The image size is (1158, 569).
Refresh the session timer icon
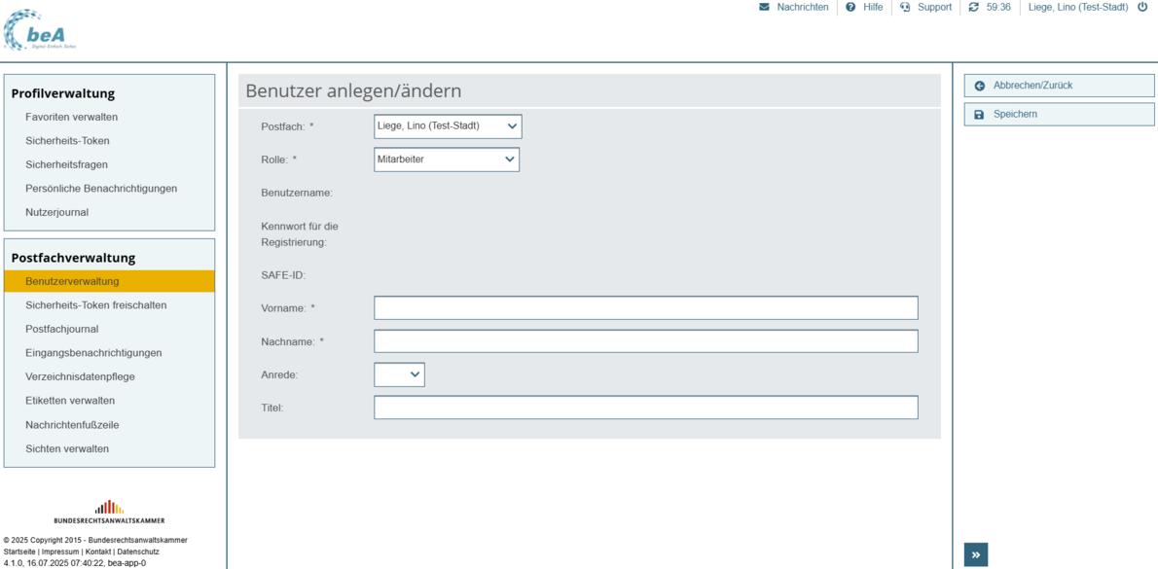974,7
